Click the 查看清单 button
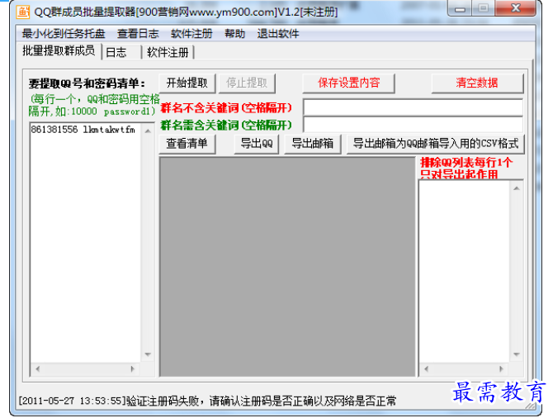Screen dimensions: 553x418 (x=187, y=144)
